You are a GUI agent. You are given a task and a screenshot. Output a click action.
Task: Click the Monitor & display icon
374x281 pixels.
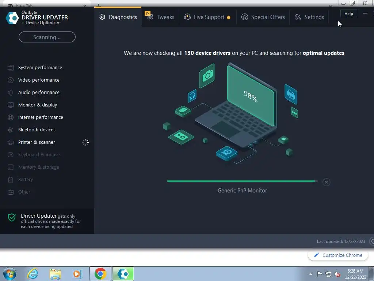11,105
